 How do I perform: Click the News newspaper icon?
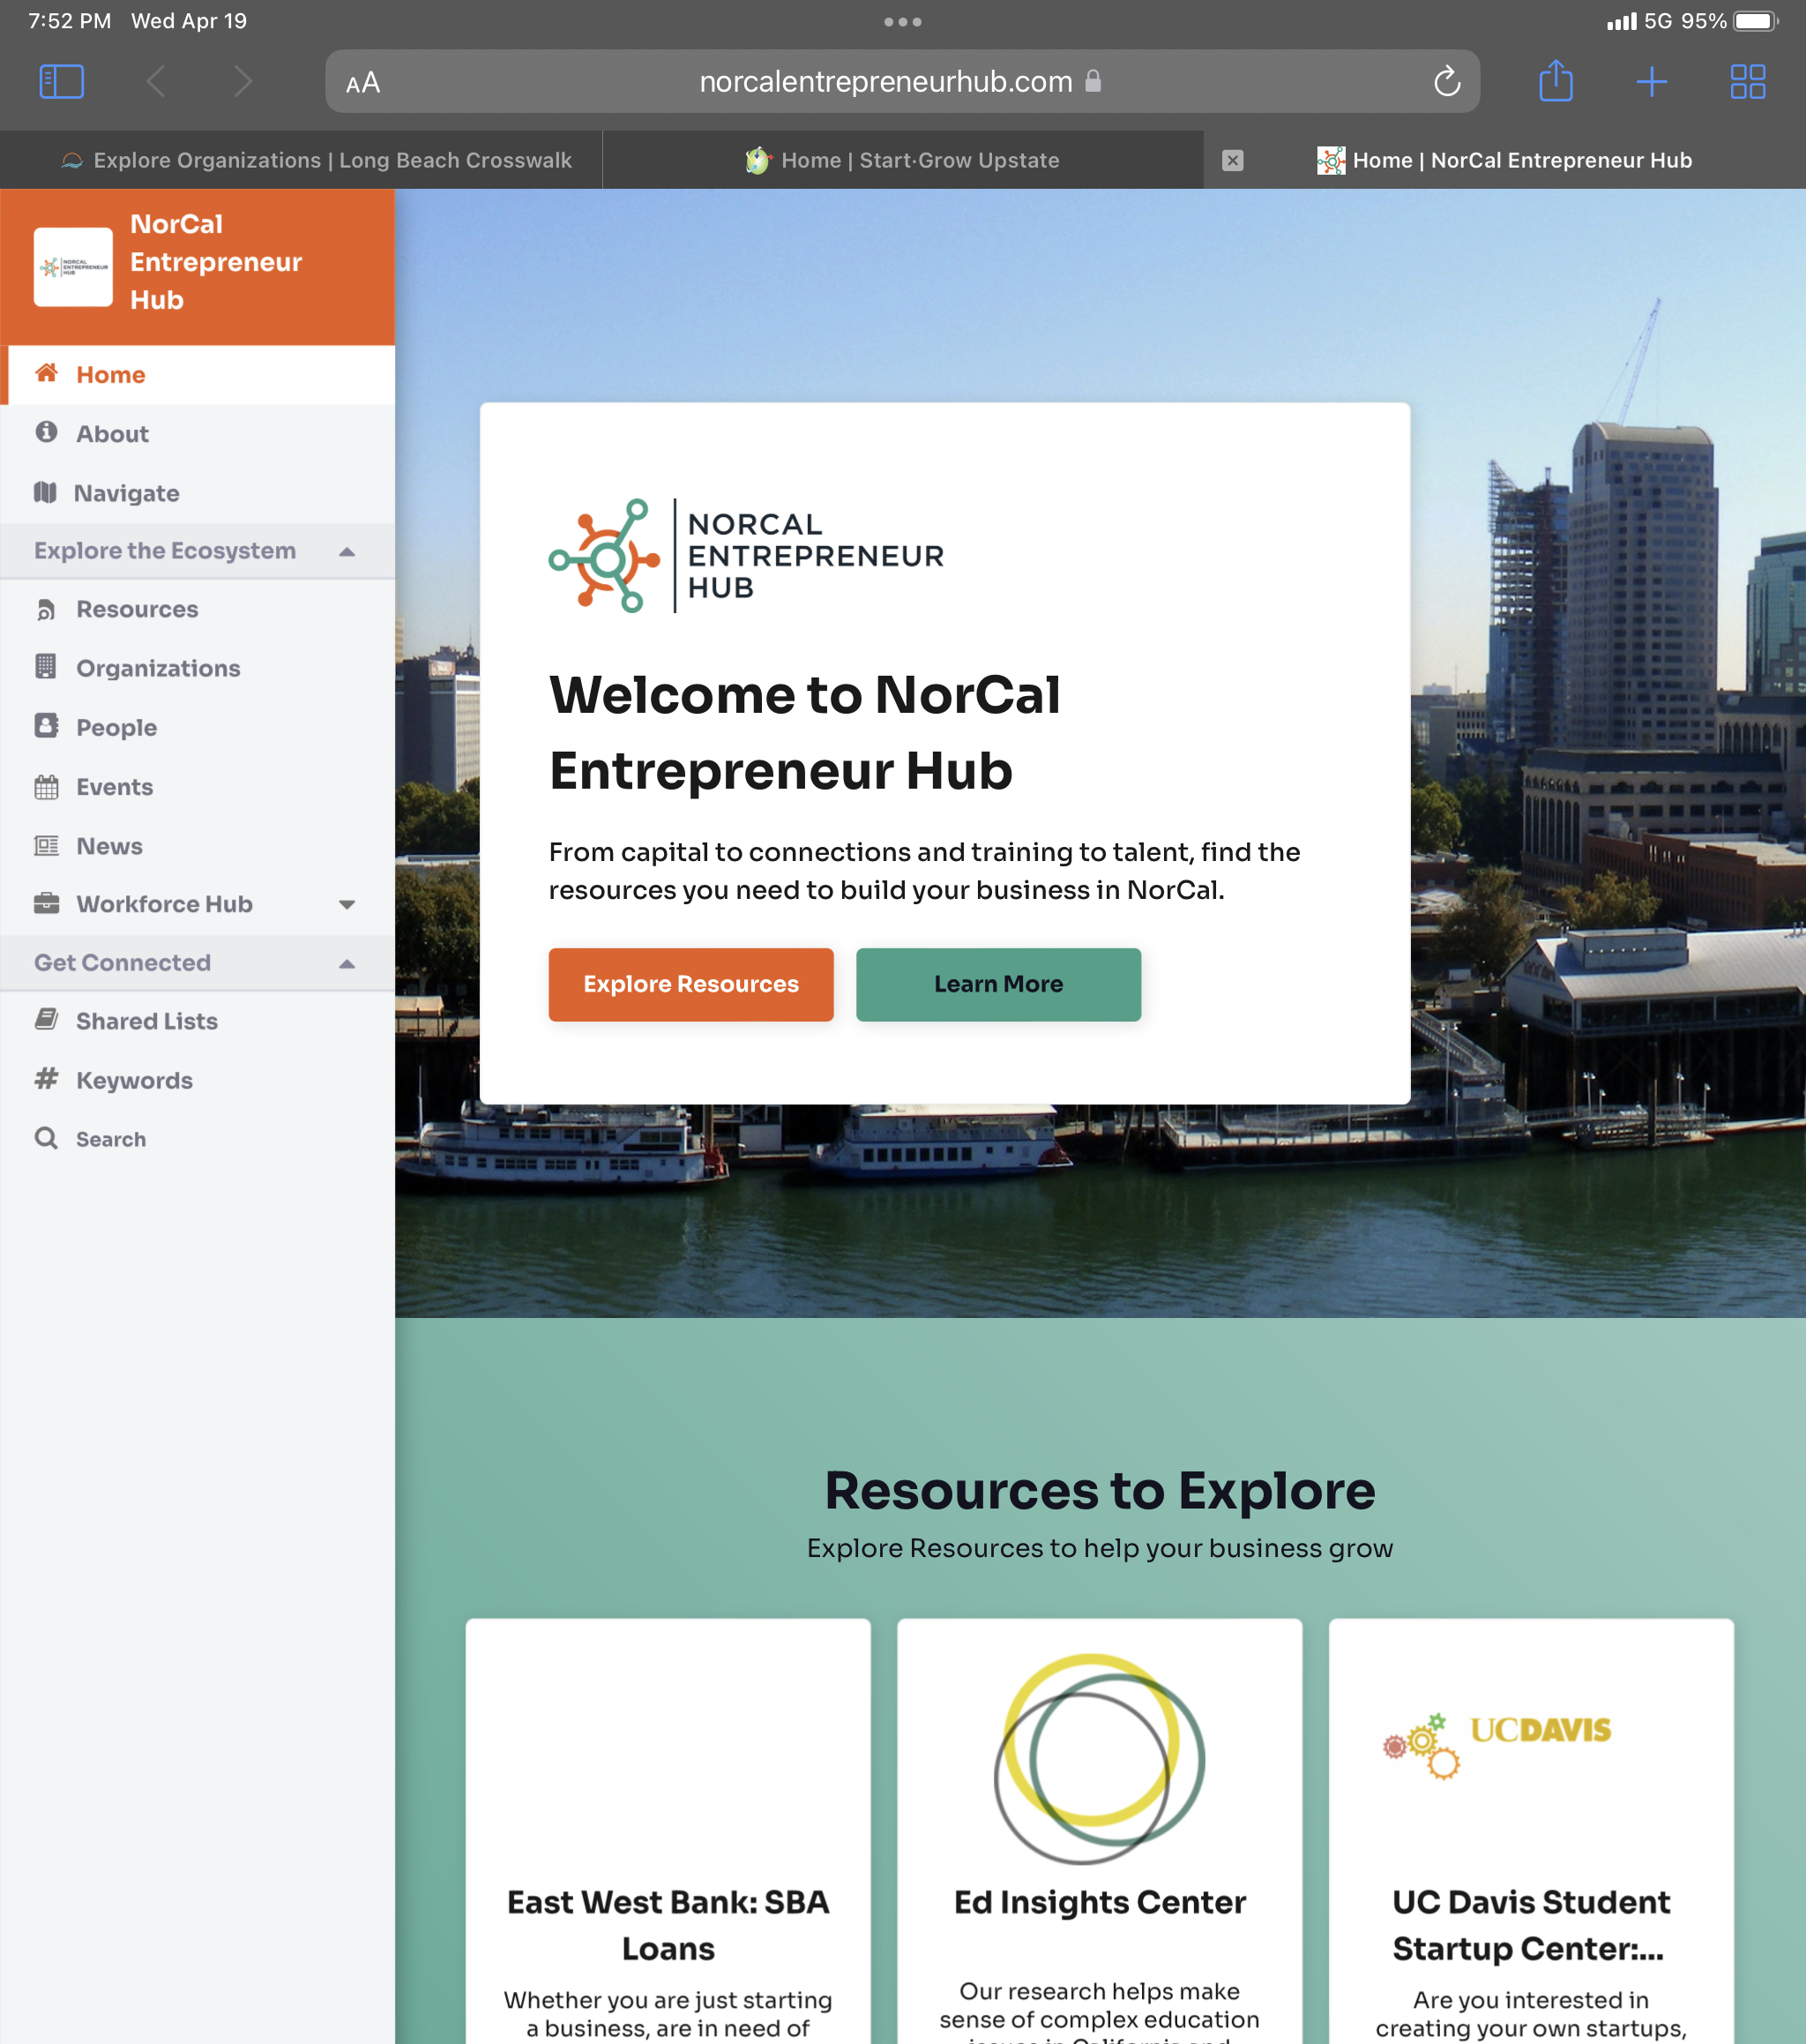tap(46, 846)
